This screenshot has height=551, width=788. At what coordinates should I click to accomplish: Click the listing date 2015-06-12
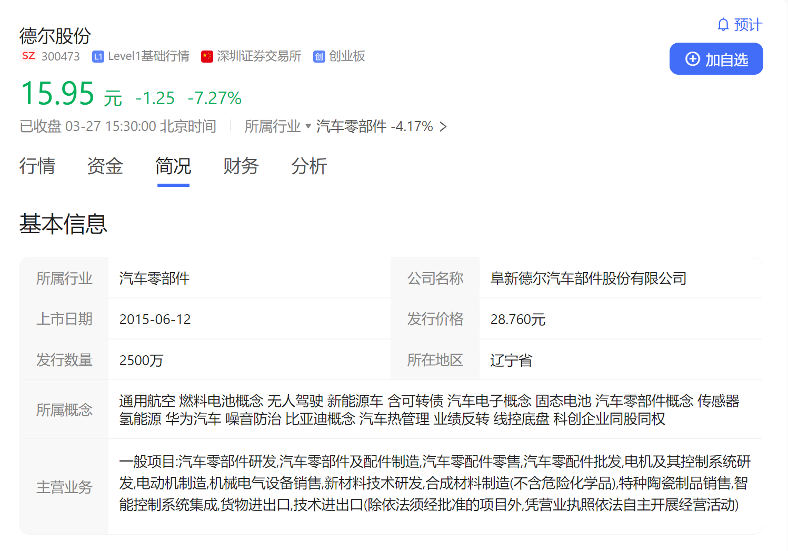coord(155,319)
